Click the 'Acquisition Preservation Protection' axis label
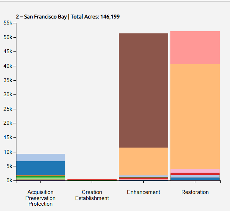 pos(40,198)
